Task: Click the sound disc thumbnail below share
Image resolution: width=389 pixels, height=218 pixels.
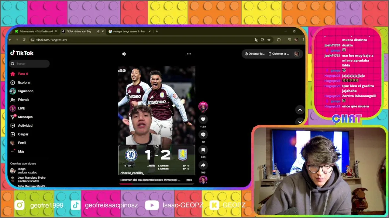Action: click(x=203, y=180)
